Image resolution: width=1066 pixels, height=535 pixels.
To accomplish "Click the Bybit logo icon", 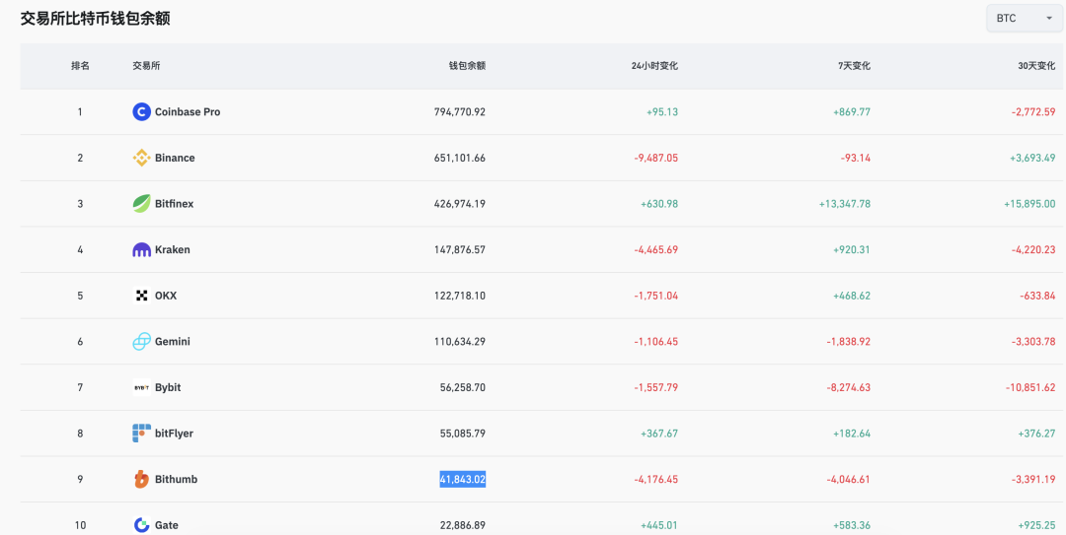I will coord(141,387).
